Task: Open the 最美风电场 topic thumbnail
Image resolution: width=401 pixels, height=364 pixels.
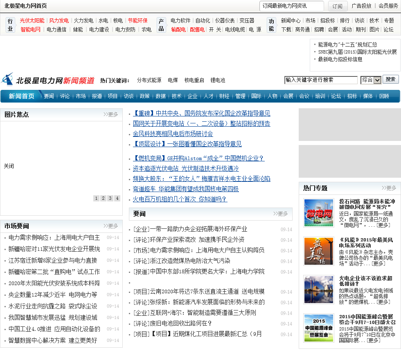Action: pyautogui.click(x=319, y=251)
